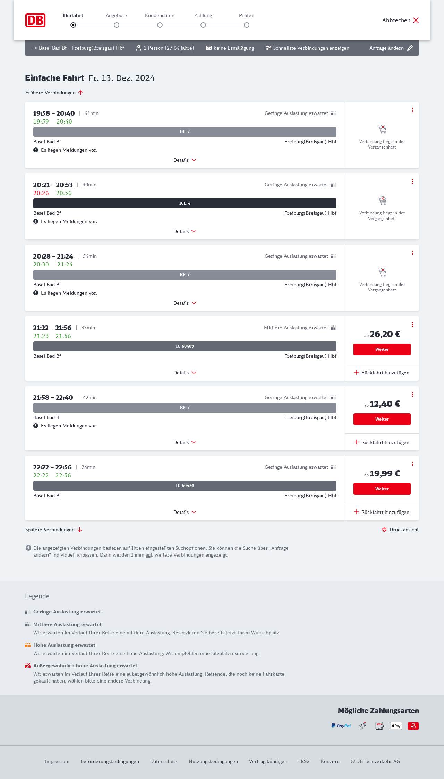Open the Datenschutz footer link
This screenshot has width=444, height=779.
click(x=164, y=761)
